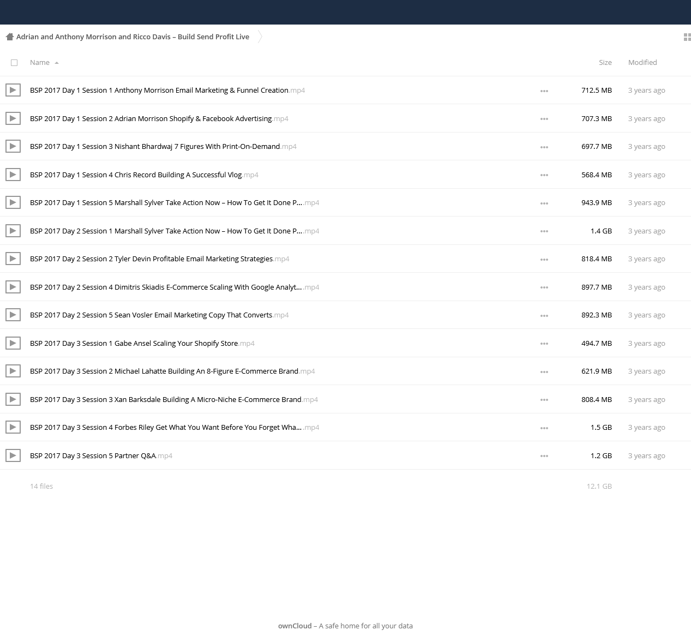
Task: Open Dimitris Skiadis E-Commerce Scaling video
Action: 175,287
